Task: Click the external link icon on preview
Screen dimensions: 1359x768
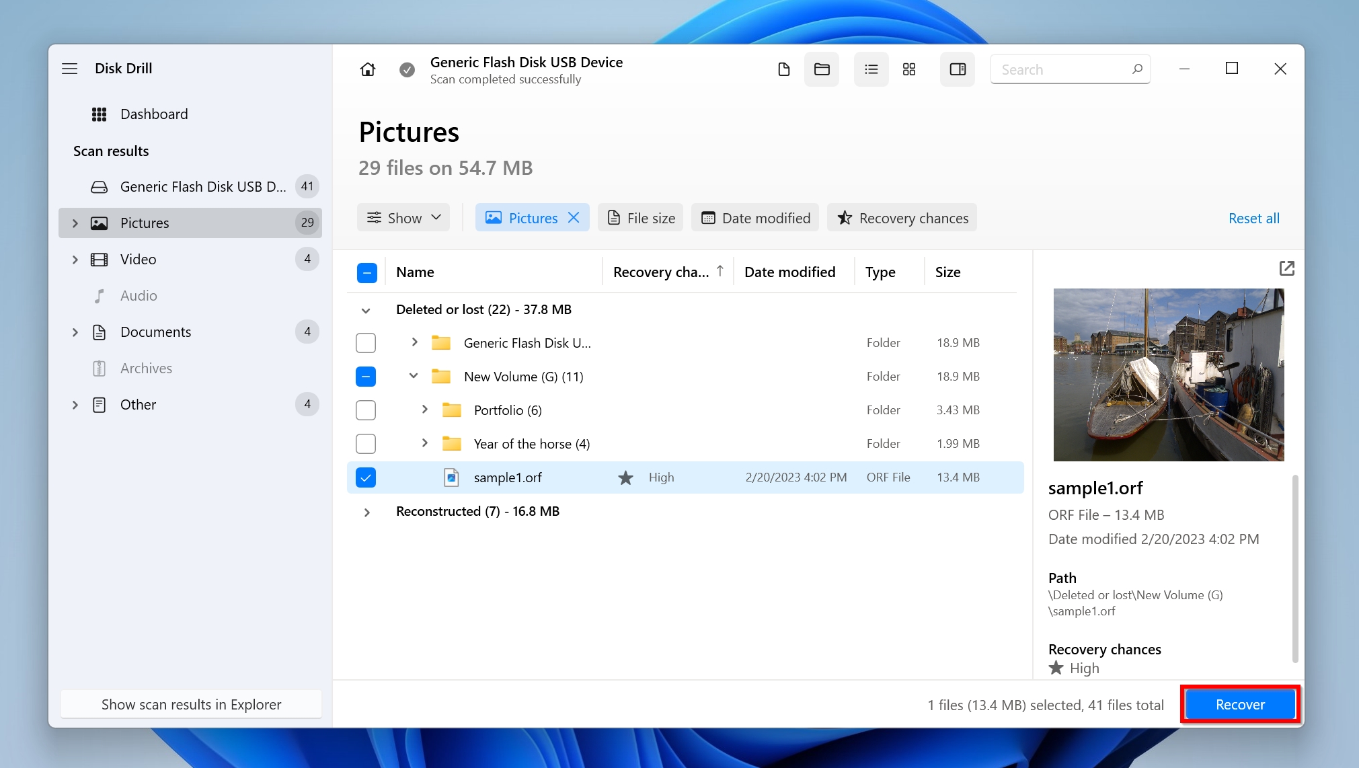Action: tap(1286, 269)
